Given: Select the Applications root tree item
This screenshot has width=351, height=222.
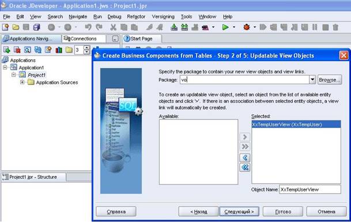Looking at the screenshot, I should 23,61.
